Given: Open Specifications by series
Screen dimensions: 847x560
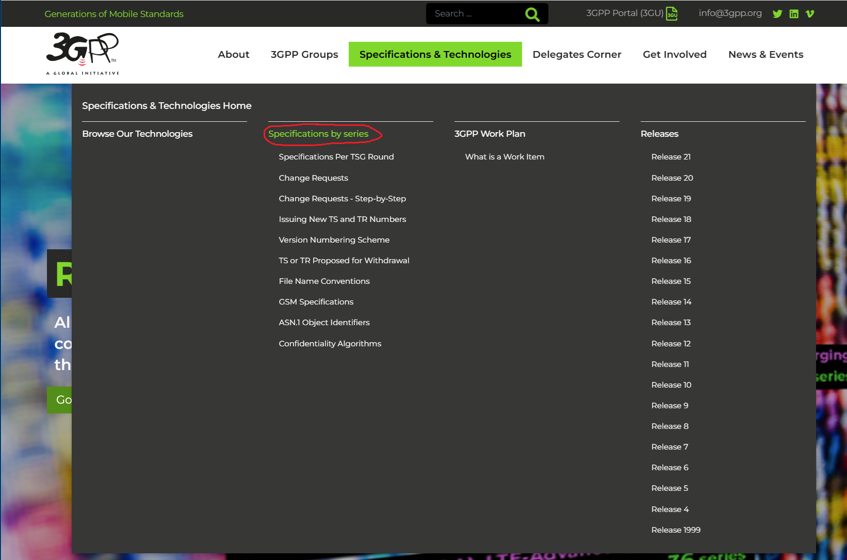Looking at the screenshot, I should pos(318,134).
